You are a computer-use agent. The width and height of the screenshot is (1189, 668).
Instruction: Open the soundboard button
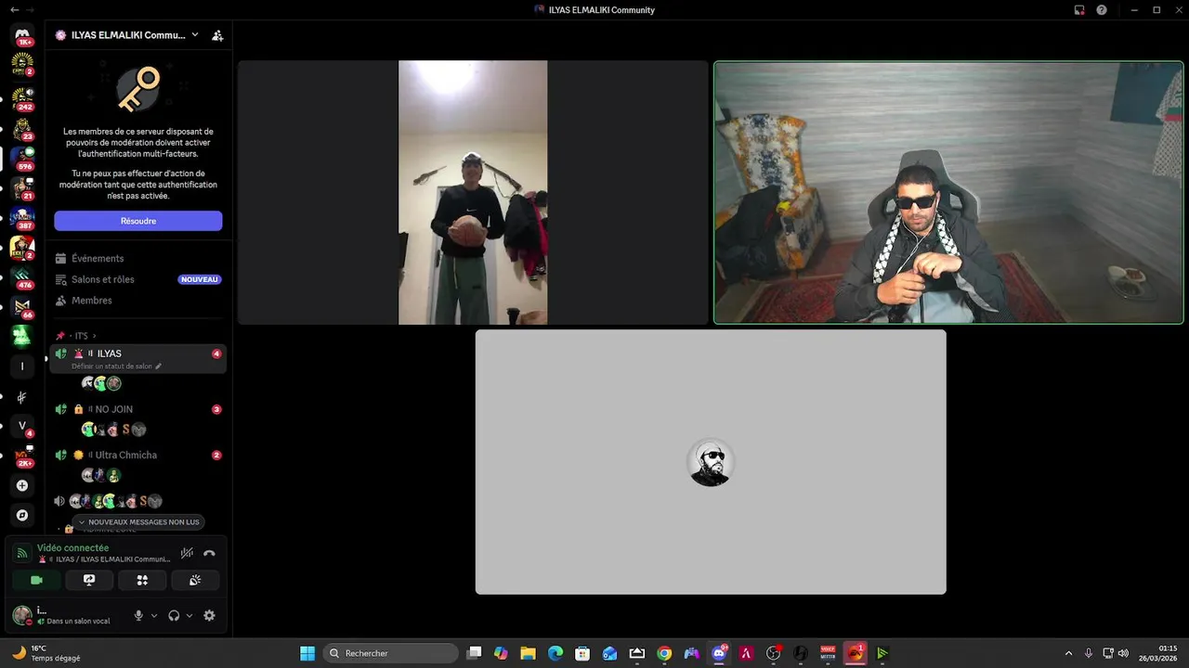[195, 580]
